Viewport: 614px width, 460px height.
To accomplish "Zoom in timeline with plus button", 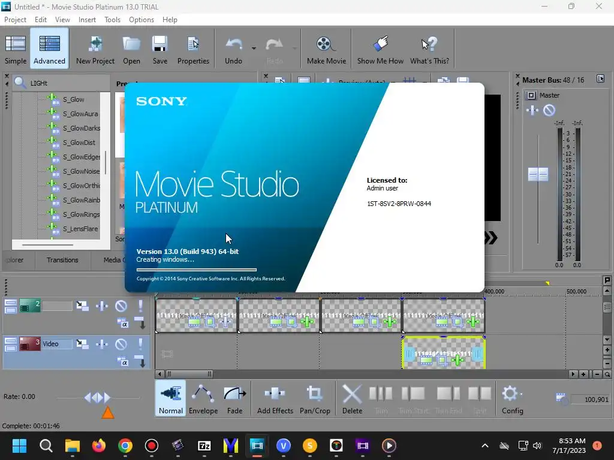I will [x=583, y=374].
